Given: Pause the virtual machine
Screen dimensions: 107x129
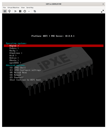Looking at the screenshot, I should [20, 11].
